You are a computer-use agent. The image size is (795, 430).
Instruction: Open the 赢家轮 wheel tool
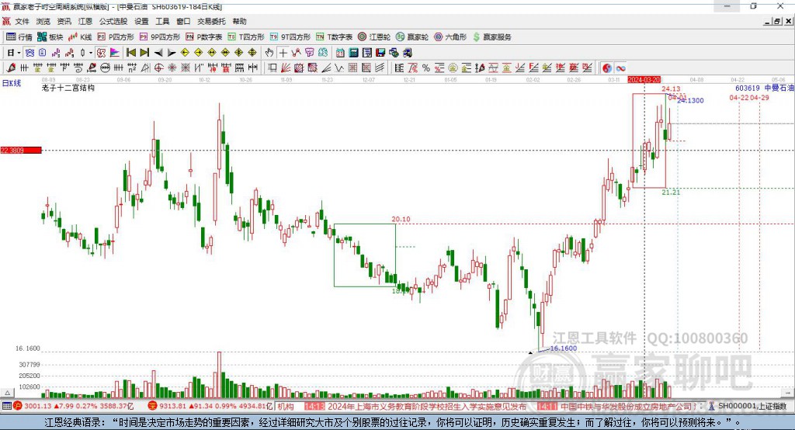412,37
